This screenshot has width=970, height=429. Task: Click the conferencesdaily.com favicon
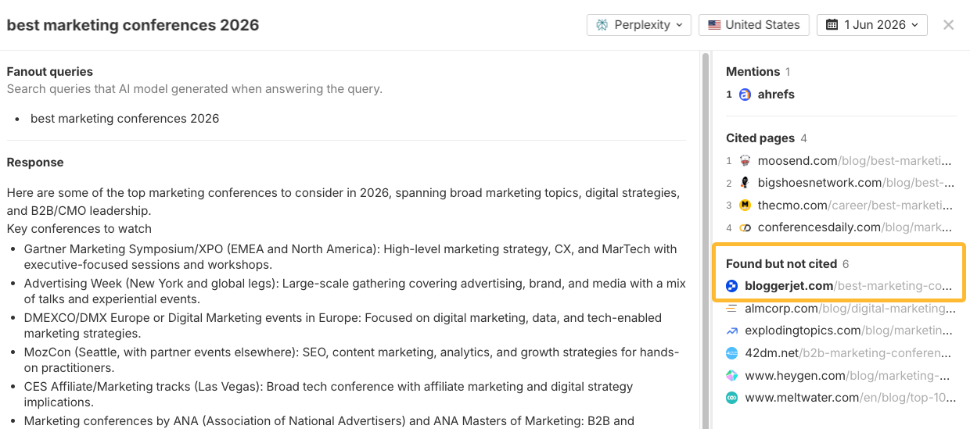pos(745,227)
